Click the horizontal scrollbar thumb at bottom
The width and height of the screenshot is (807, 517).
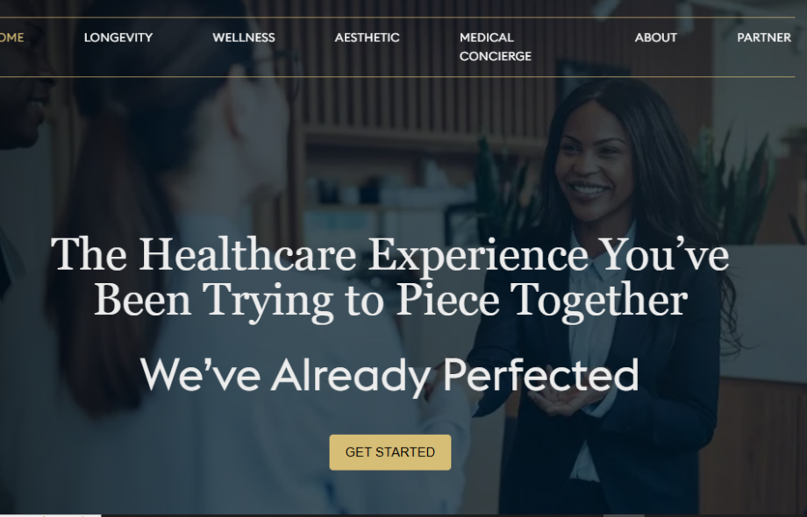[624, 515]
